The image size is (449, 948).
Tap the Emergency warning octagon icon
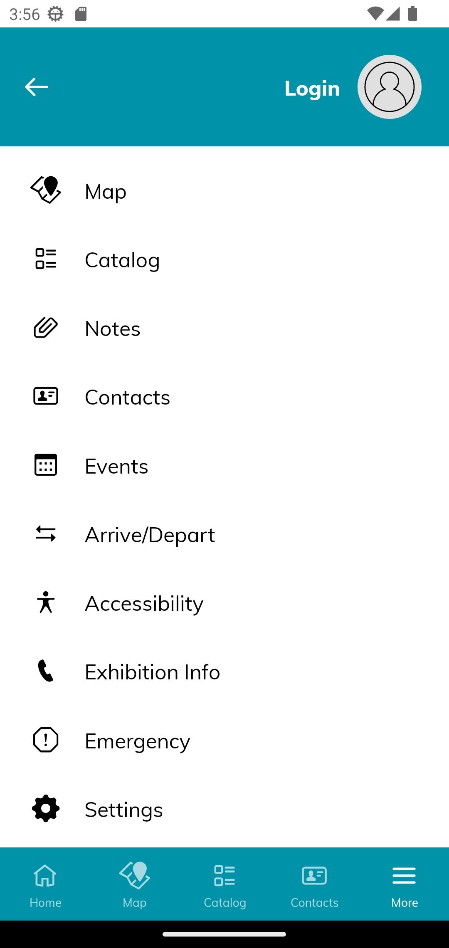46,740
